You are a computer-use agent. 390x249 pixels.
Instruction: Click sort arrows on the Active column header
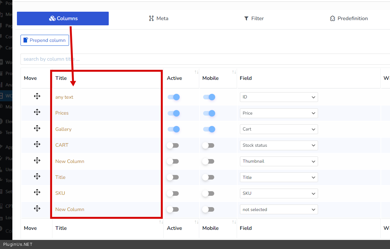point(196,72)
